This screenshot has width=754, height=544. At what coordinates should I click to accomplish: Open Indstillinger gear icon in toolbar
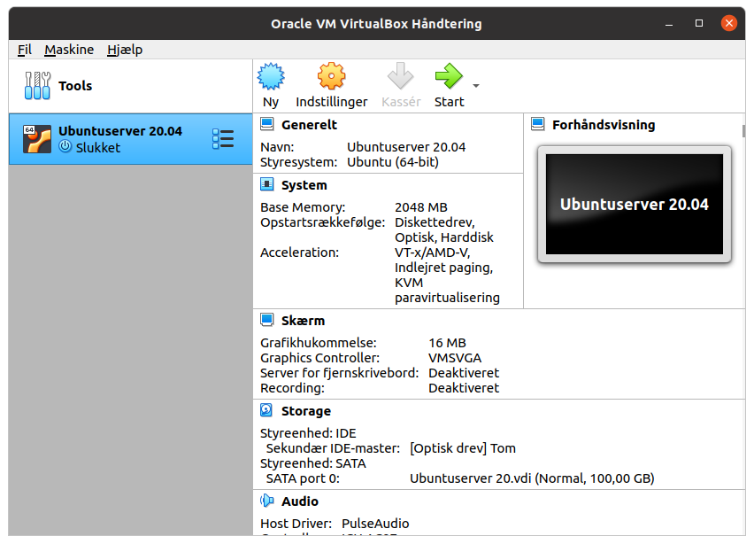[x=331, y=76]
